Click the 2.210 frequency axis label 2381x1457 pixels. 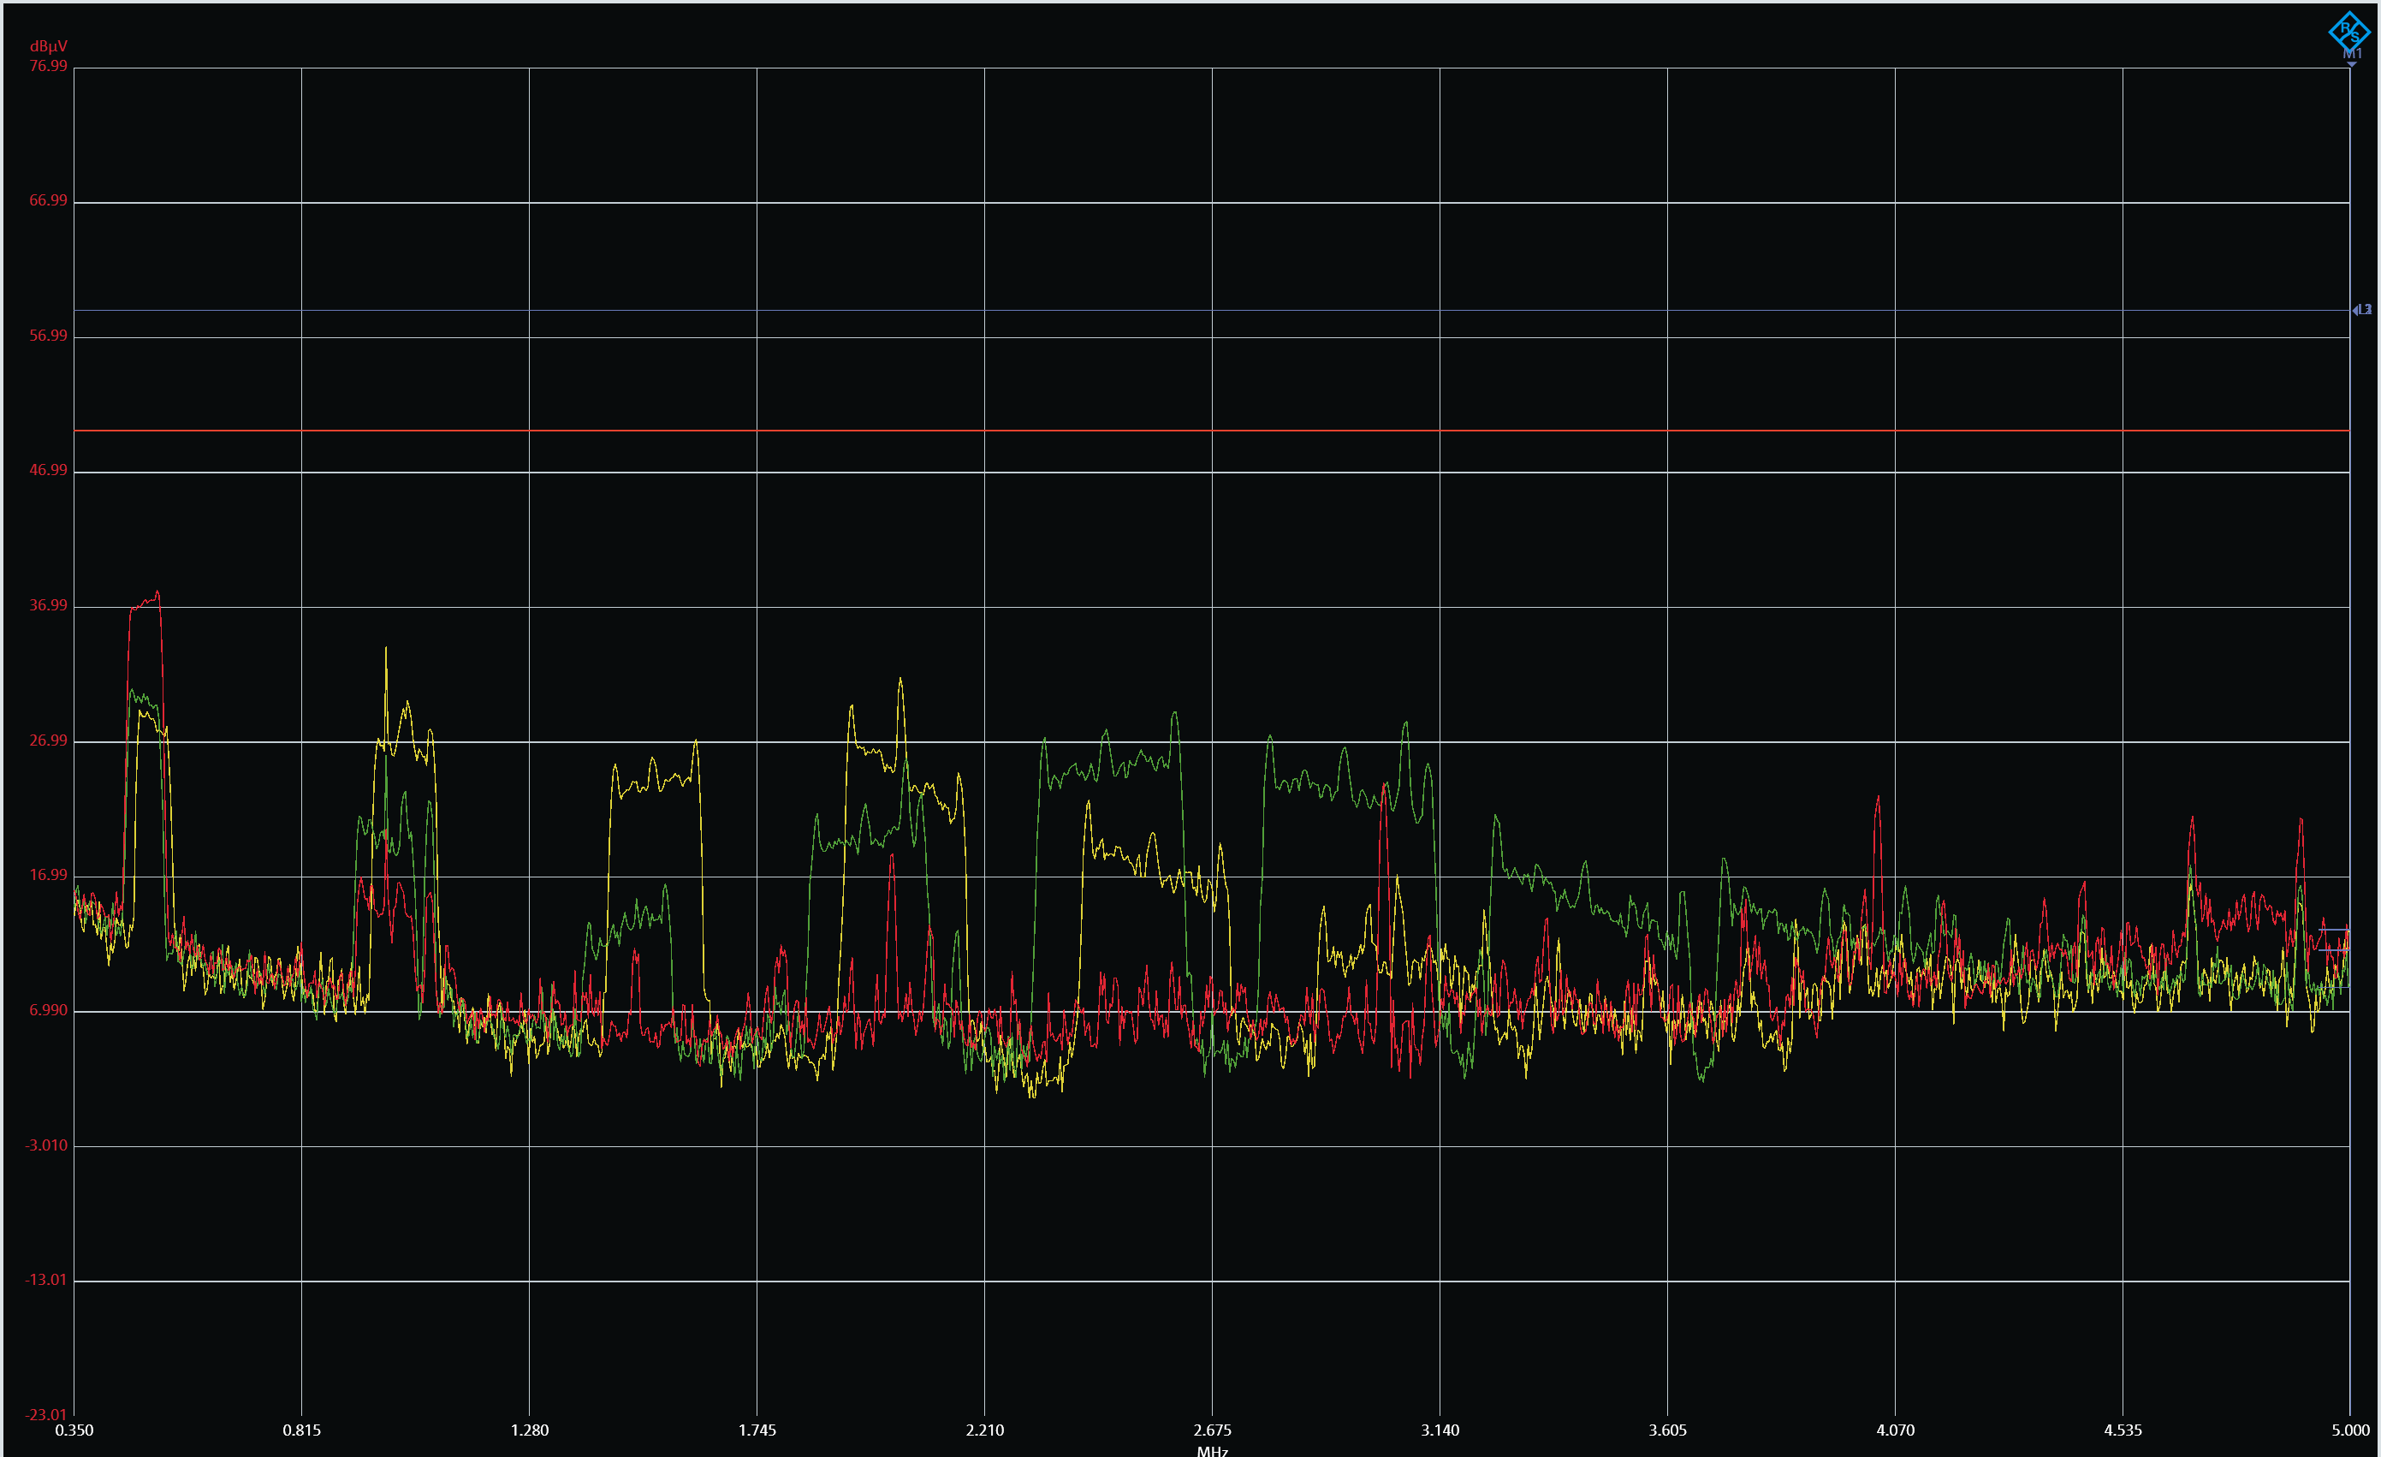[x=985, y=1430]
